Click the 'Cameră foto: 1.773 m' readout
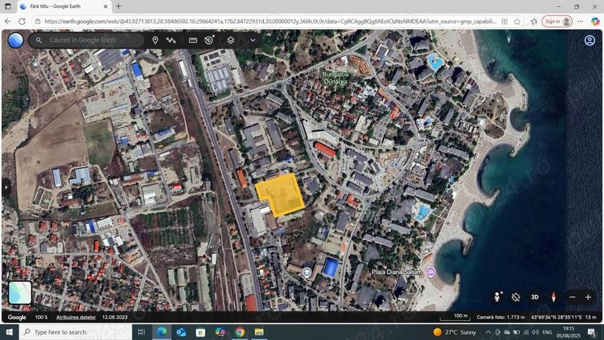The height and width of the screenshot is (340, 604). (501, 317)
